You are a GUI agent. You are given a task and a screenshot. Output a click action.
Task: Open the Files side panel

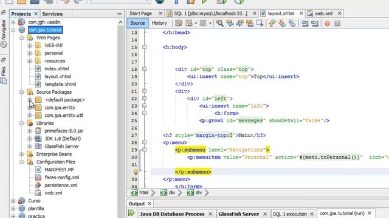4,75
